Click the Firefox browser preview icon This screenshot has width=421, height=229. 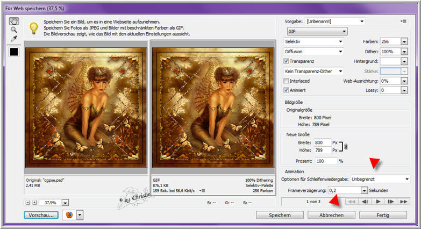[69, 215]
